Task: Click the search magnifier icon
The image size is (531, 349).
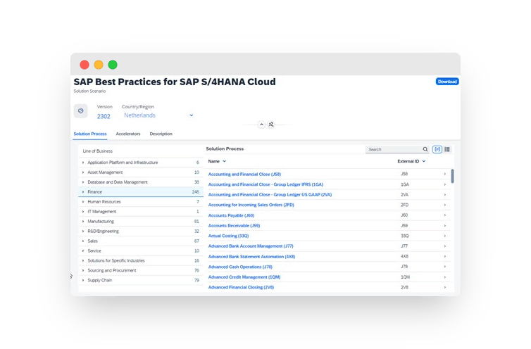Action: point(425,149)
